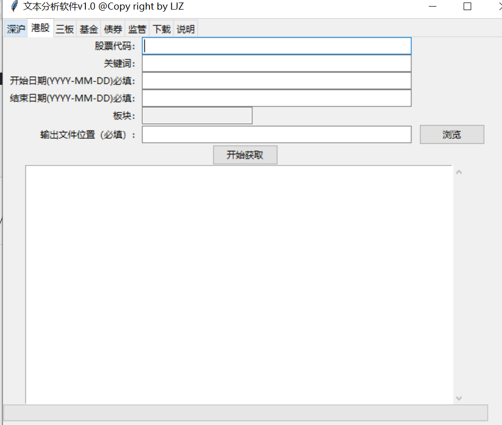Click the 开始日期 input field
This screenshot has width=502, height=425.
(277, 81)
